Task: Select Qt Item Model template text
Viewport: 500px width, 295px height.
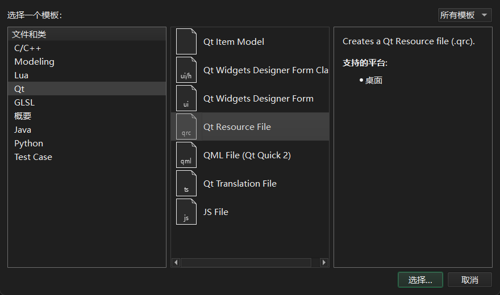Action: [x=234, y=41]
